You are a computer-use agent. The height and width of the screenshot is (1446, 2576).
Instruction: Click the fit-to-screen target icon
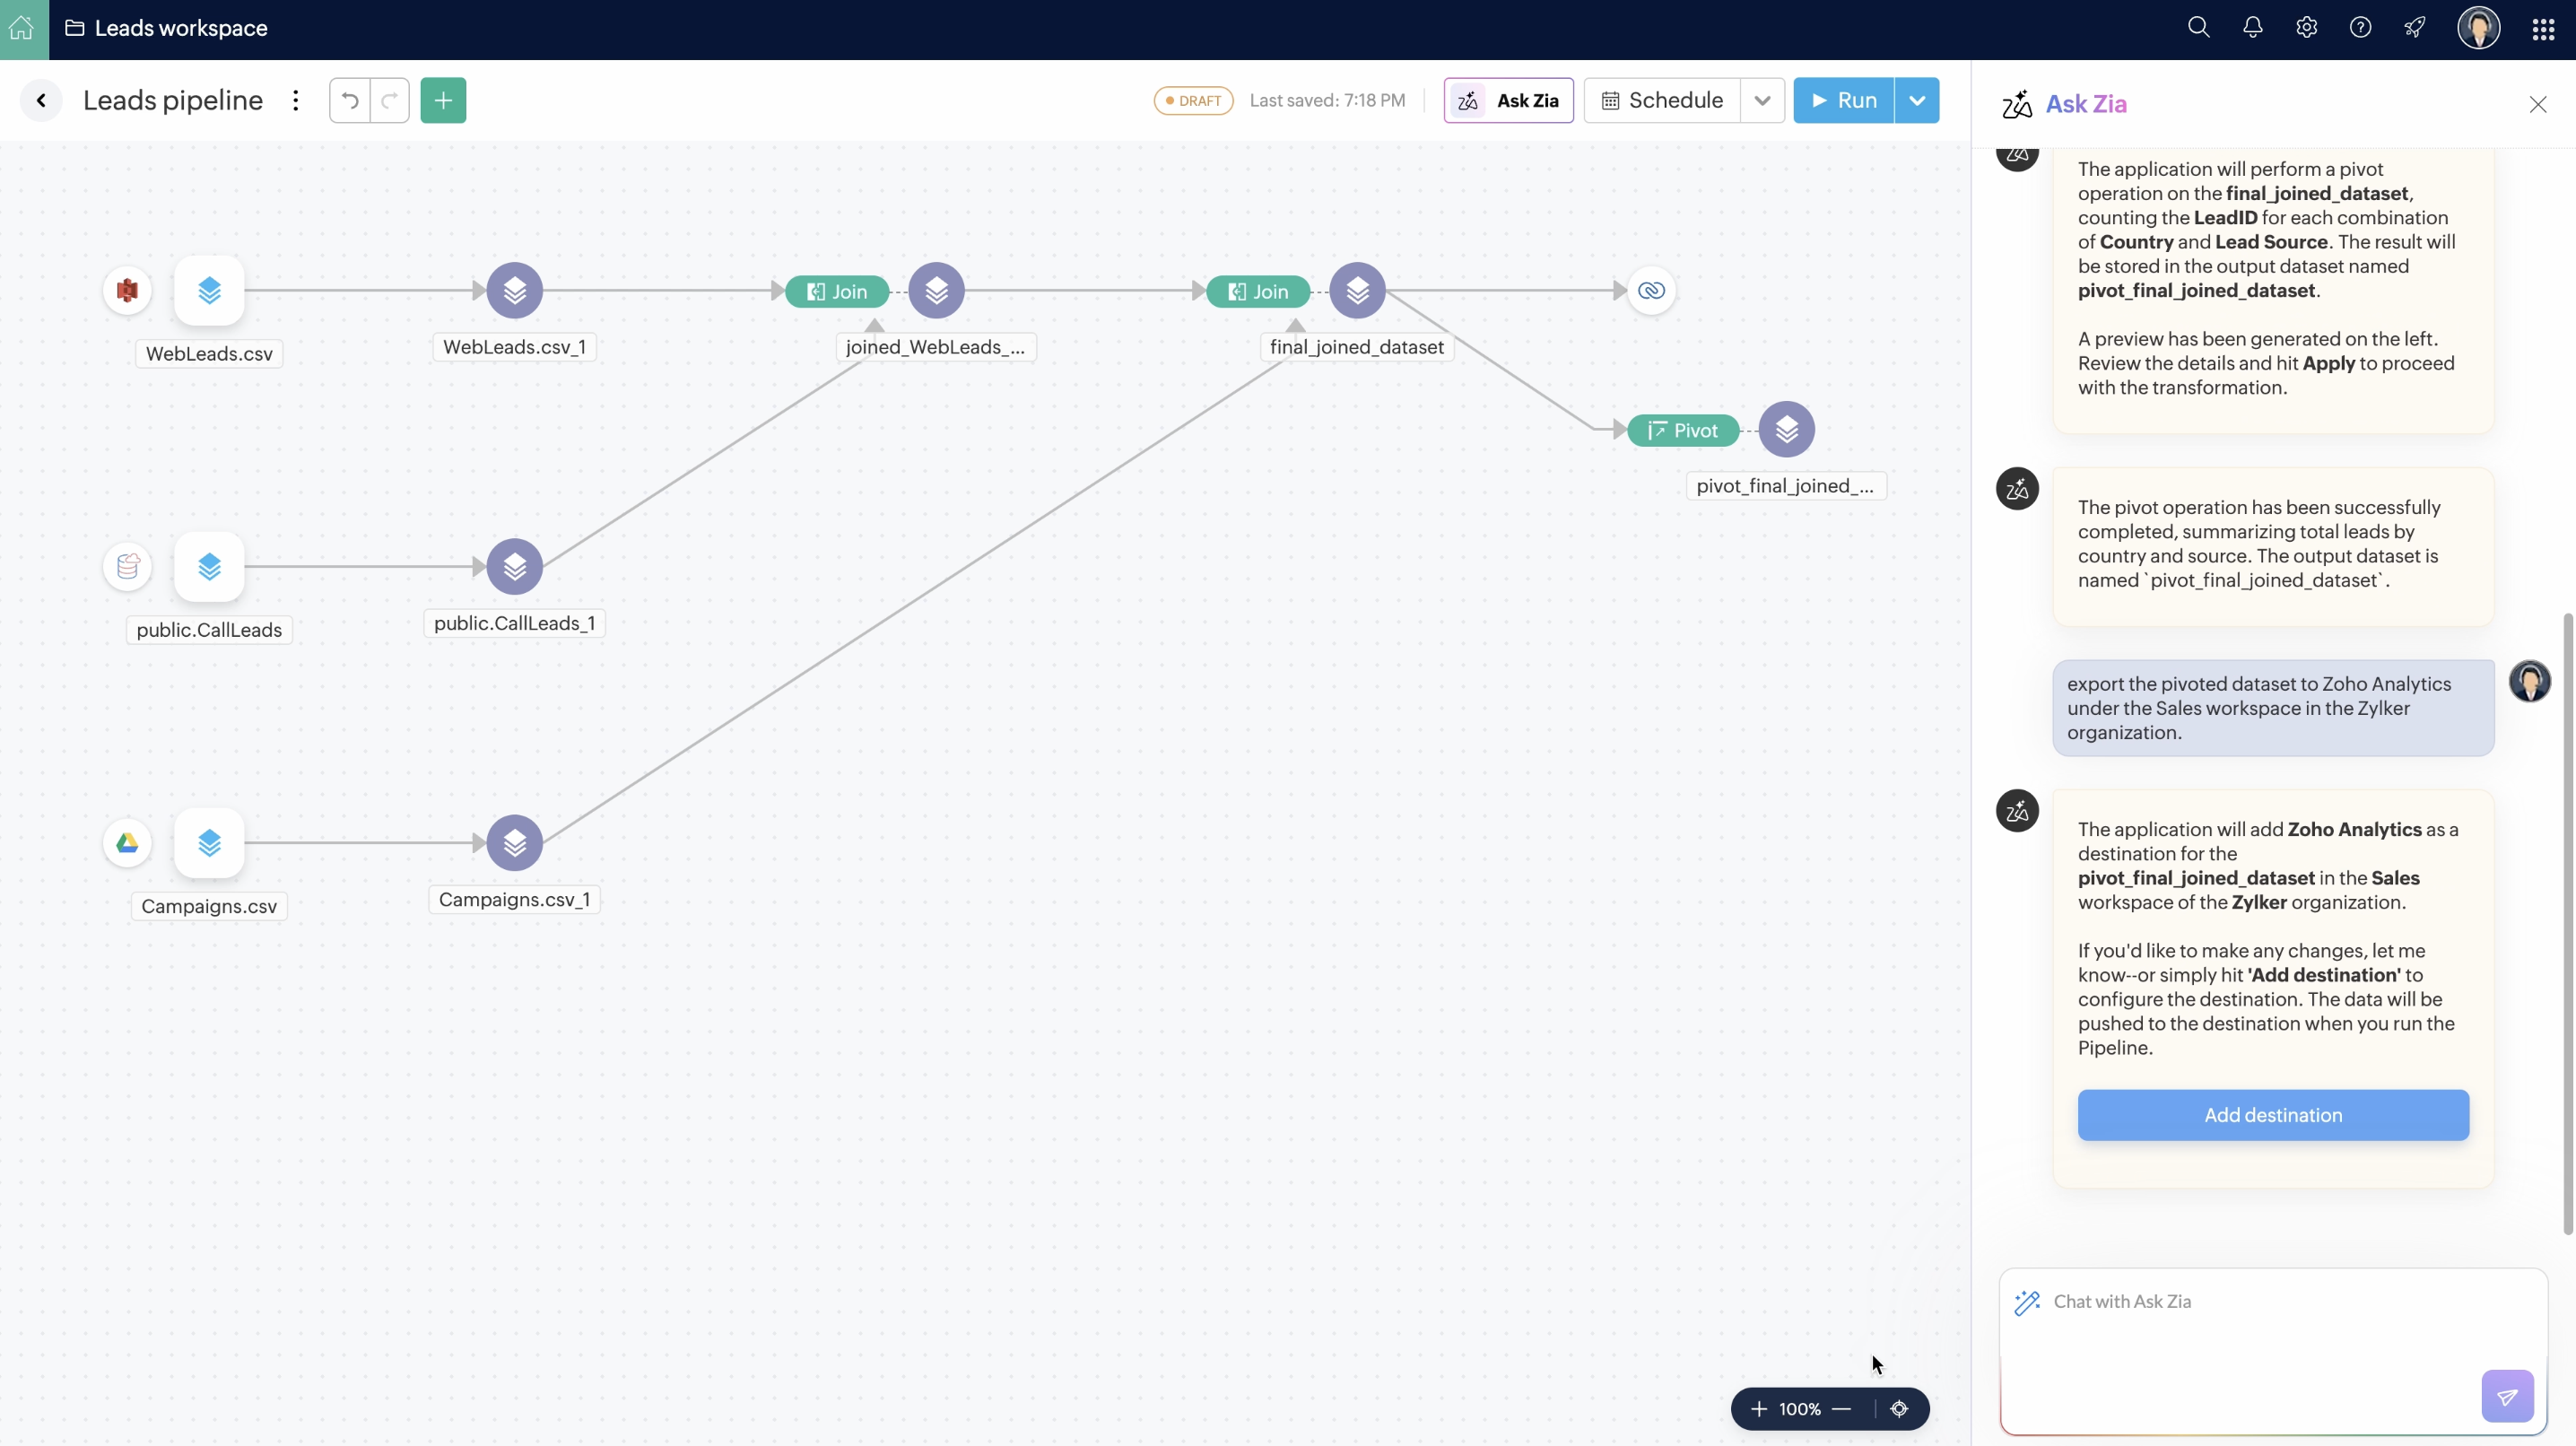(x=1899, y=1409)
